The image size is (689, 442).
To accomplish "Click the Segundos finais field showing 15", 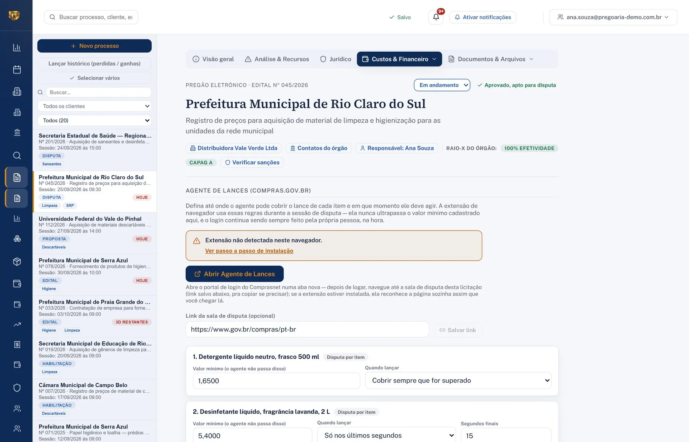I will pos(506,435).
